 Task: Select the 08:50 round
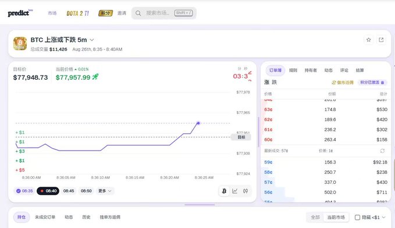(86, 191)
